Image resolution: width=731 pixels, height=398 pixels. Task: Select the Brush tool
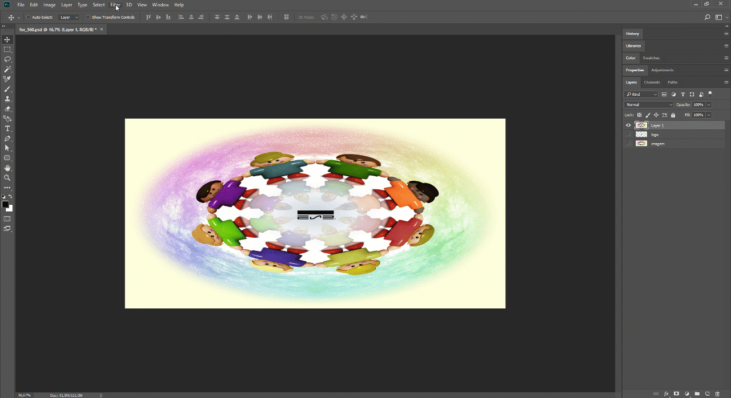[x=7, y=89]
